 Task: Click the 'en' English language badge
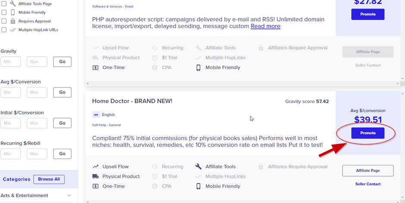pos(96,114)
